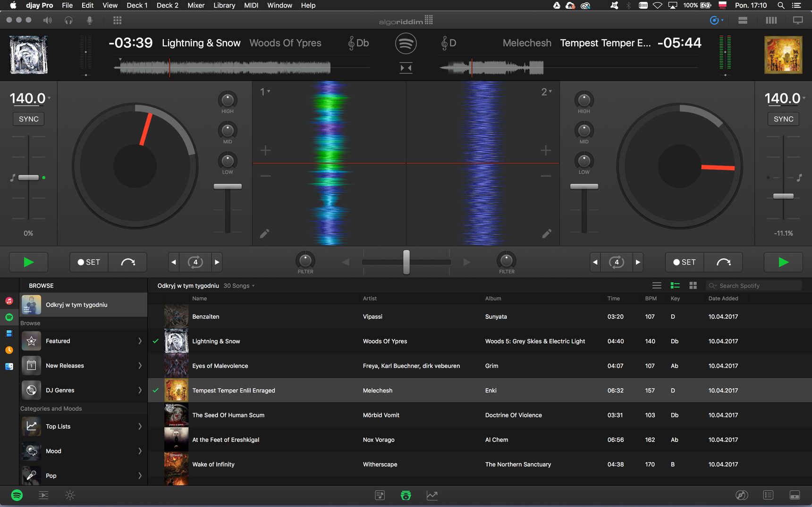Toggle loop 4 on deck 1

pos(195,262)
